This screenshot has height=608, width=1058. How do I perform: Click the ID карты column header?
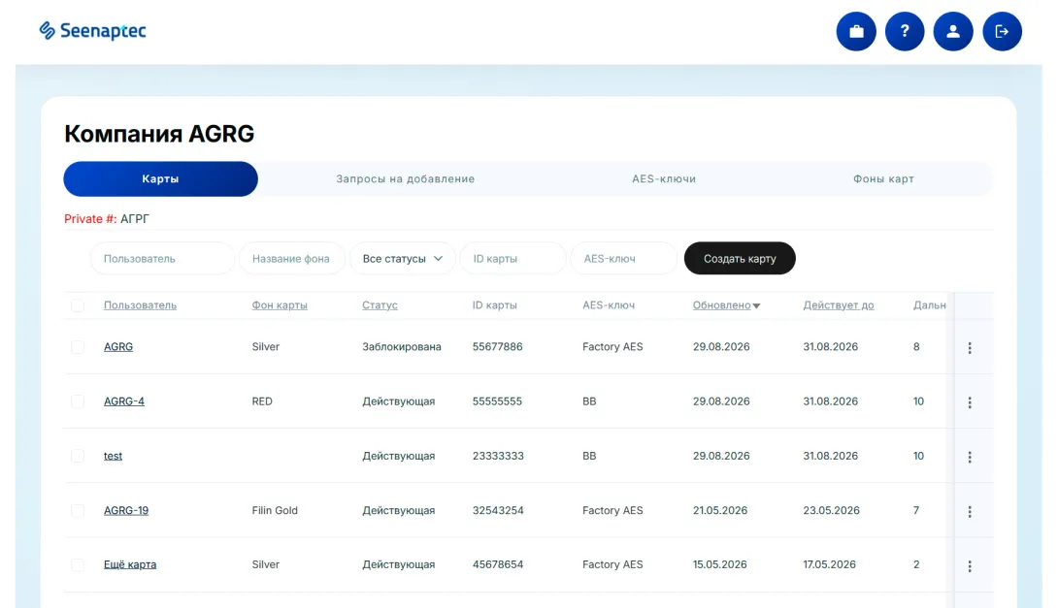(495, 305)
